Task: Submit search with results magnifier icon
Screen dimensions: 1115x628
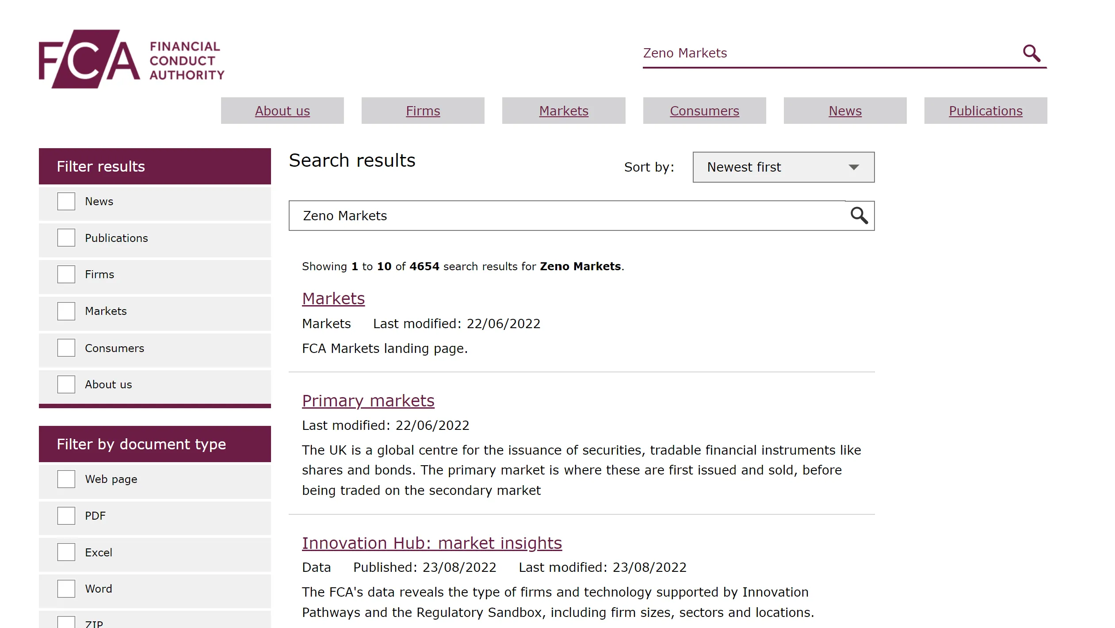Action: coord(859,215)
